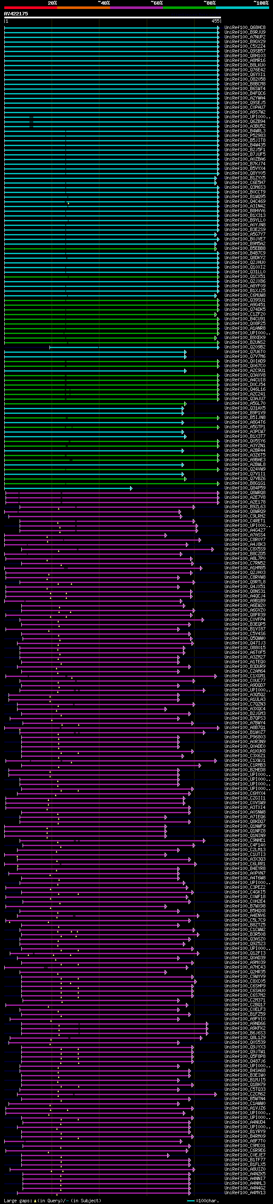Open hit UniRef100_B9RJU9
273x1204 pixels.
245,32
